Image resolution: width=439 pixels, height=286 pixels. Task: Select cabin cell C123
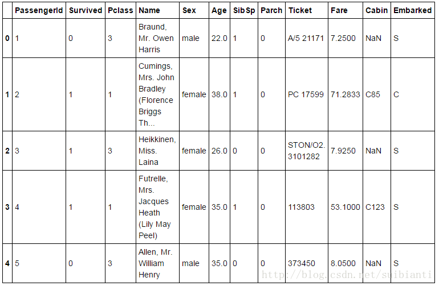375,207
